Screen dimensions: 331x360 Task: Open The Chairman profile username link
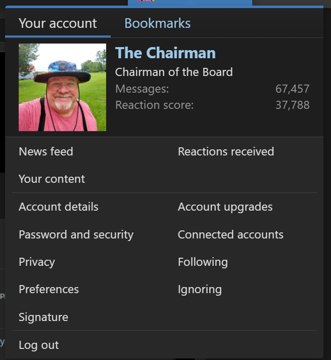click(165, 53)
